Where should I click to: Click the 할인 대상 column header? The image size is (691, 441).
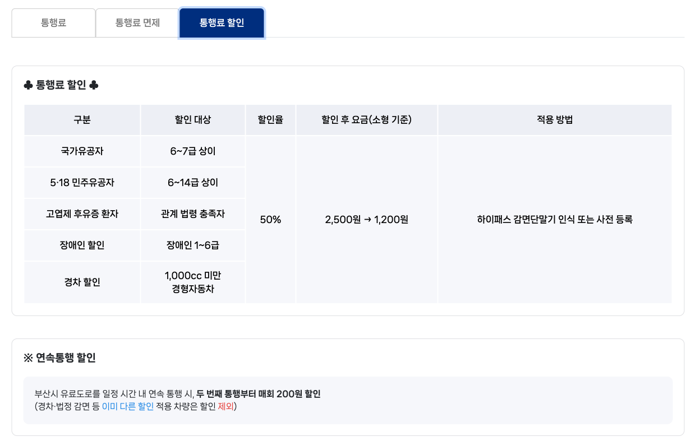point(193,119)
